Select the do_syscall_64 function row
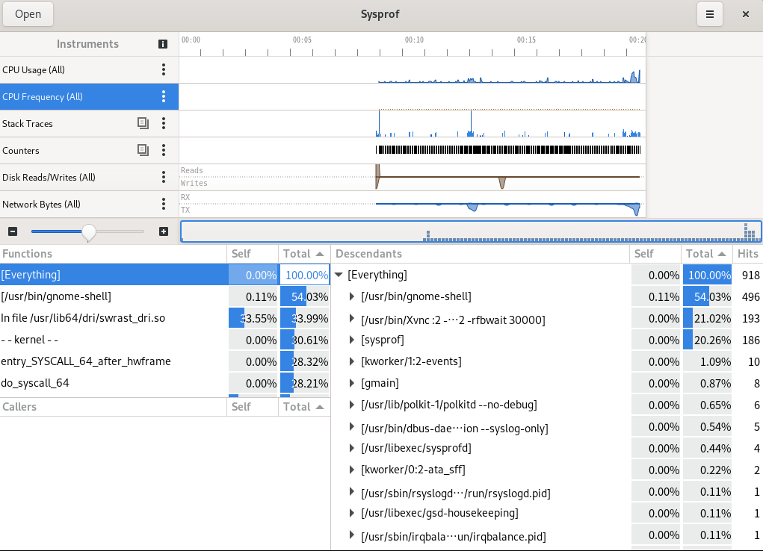763x551 pixels. tap(112, 383)
